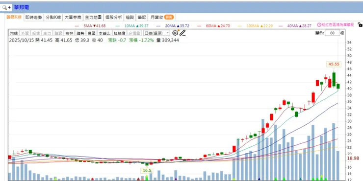The width and height of the screenshot is (363, 181).
Task: Open the 主力地圖 tab
Action: coord(93,17)
